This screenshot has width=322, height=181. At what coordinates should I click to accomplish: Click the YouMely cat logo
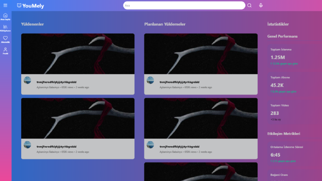click(x=19, y=6)
